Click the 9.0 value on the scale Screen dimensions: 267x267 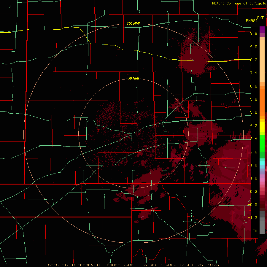(x=254, y=47)
